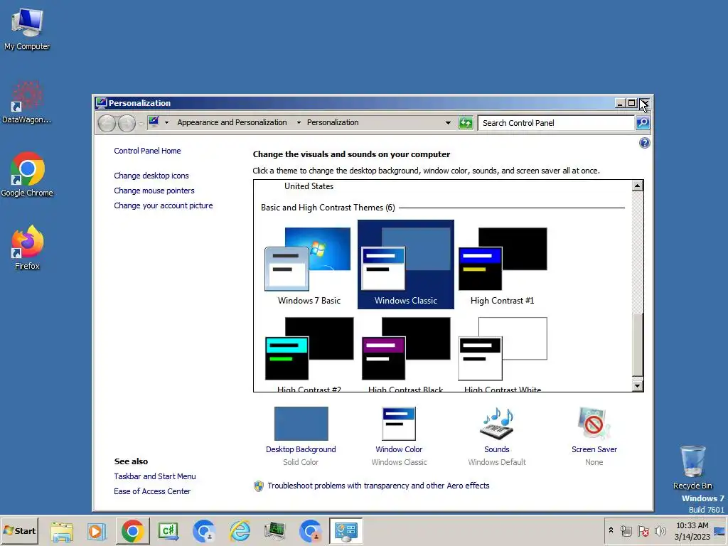Image resolution: width=728 pixels, height=546 pixels.
Task: Expand arrow after Appearance and Personalization
Action: (x=299, y=122)
